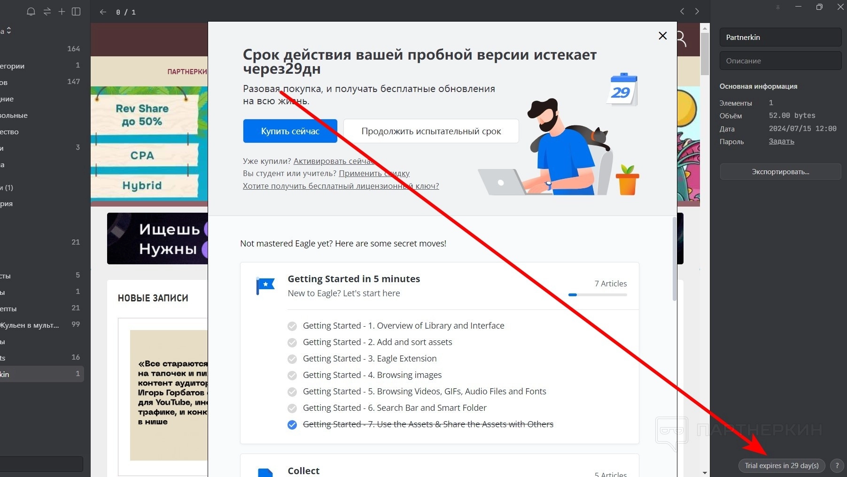Click the Задать password link
Viewport: 847px width, 477px height.
click(782, 141)
